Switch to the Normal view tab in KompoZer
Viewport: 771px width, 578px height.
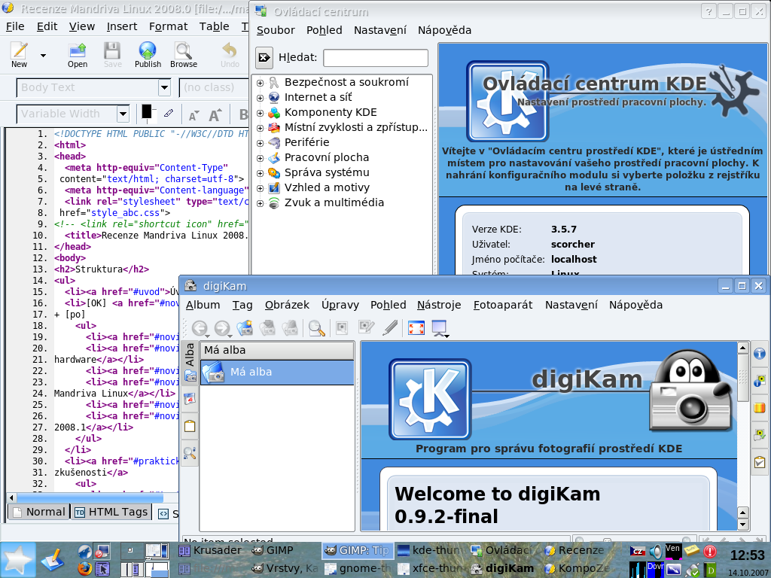point(39,512)
